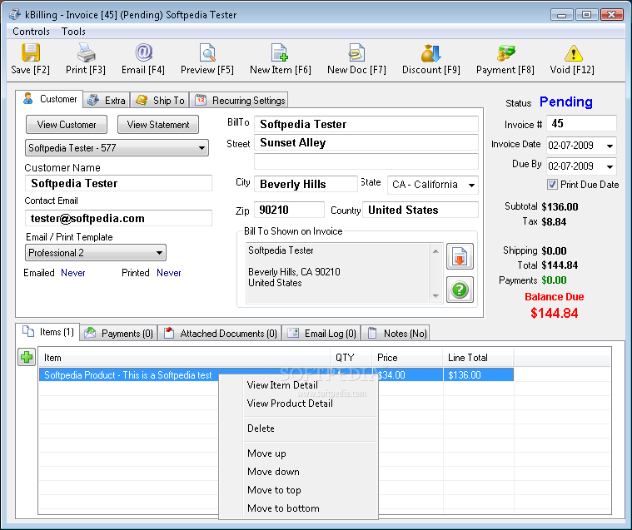
Task: Open the Recurring Settings tab
Action: coord(240,101)
